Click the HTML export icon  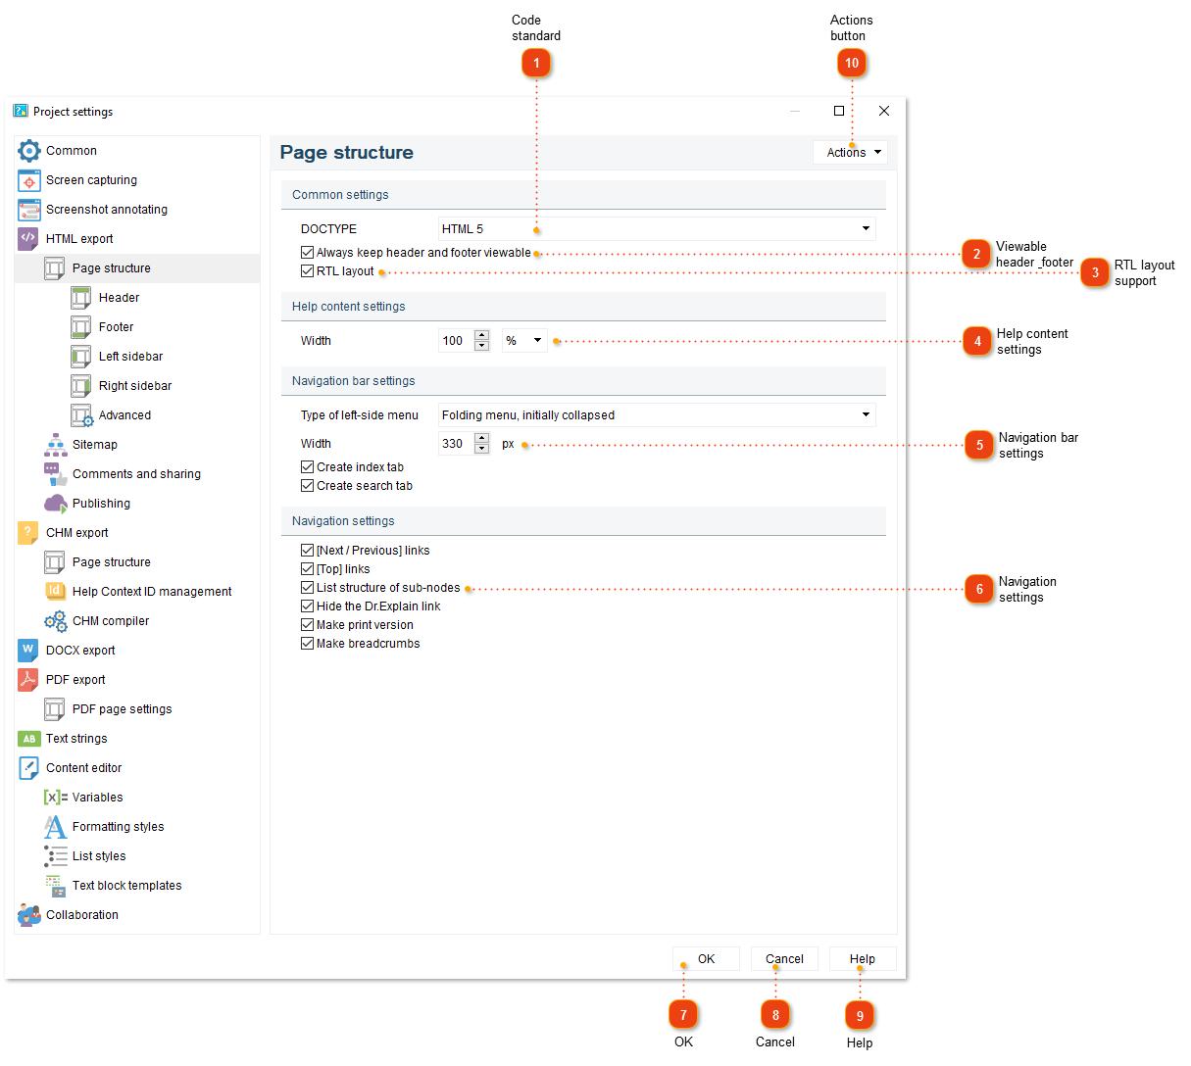pos(28,239)
